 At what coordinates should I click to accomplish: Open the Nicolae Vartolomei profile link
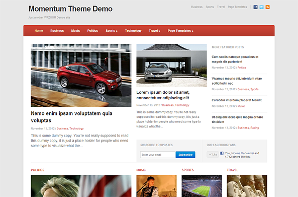(243, 153)
